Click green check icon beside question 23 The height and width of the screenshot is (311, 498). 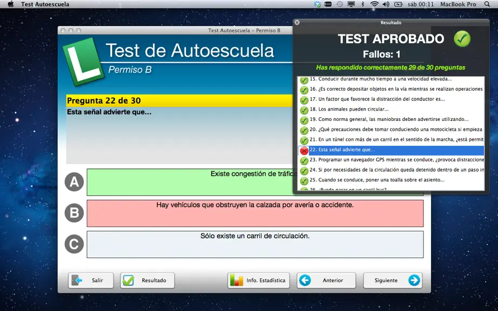coord(304,160)
